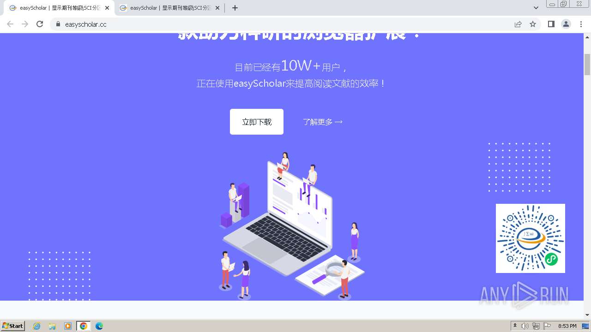Close the first easyScholar tab
Image resolution: width=591 pixels, height=332 pixels.
click(x=107, y=8)
